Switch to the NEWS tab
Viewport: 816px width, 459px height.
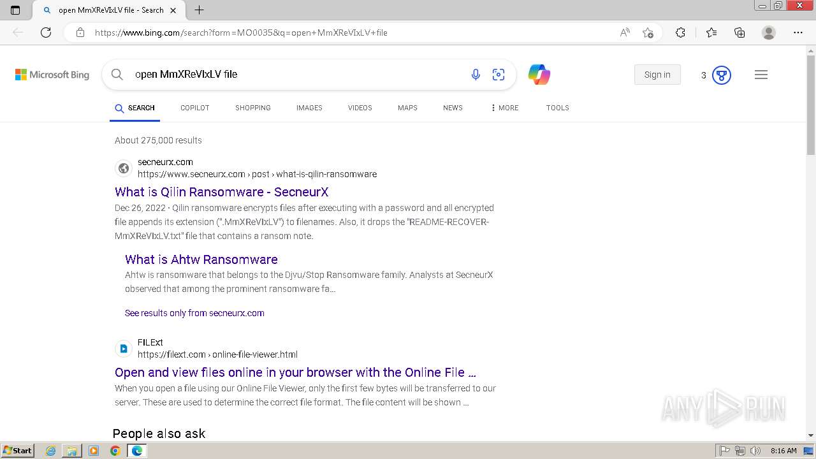453,108
